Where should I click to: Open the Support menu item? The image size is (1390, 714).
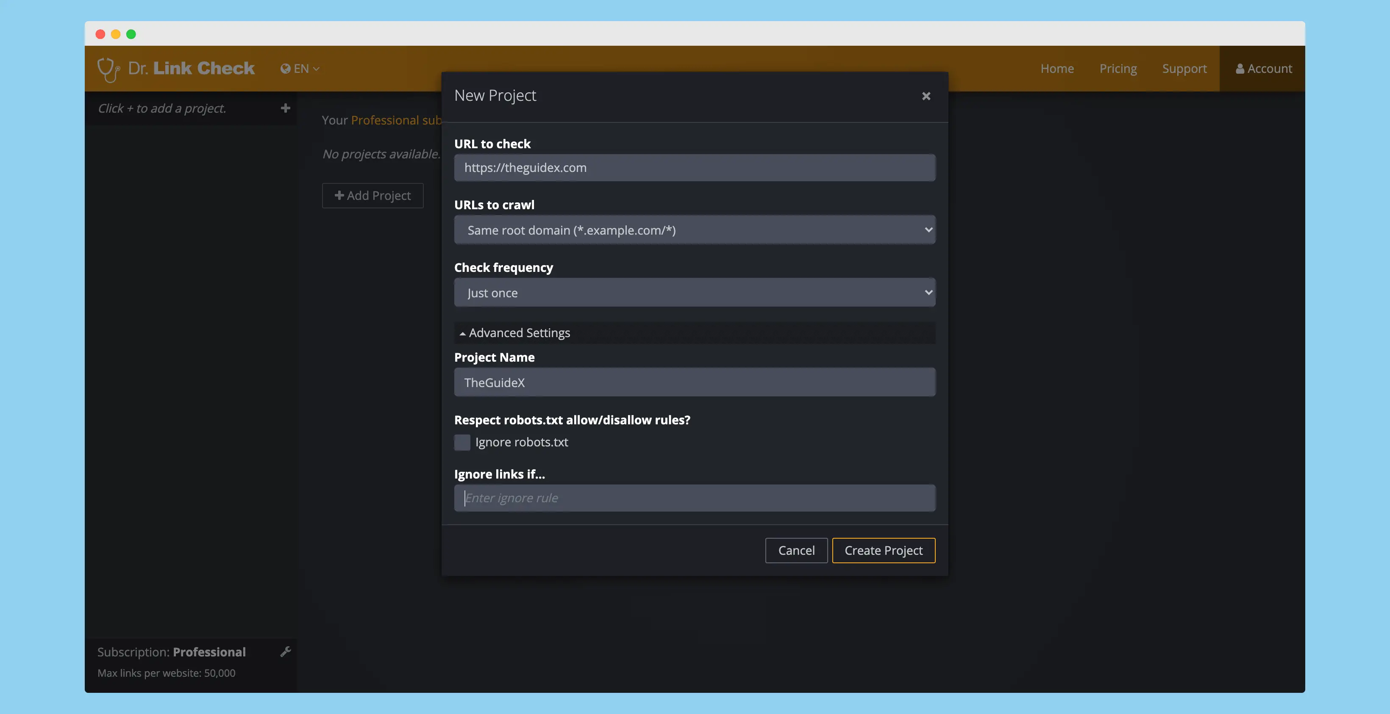point(1184,69)
